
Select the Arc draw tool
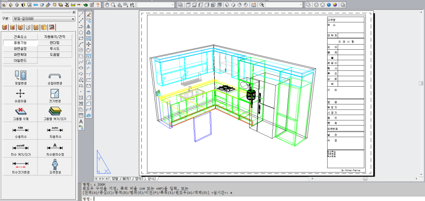coord(81,44)
